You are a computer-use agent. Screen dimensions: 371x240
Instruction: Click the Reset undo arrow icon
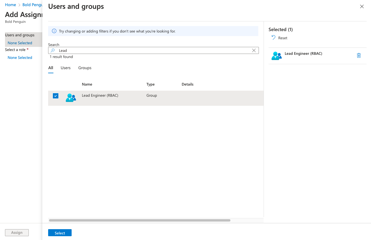[274, 38]
